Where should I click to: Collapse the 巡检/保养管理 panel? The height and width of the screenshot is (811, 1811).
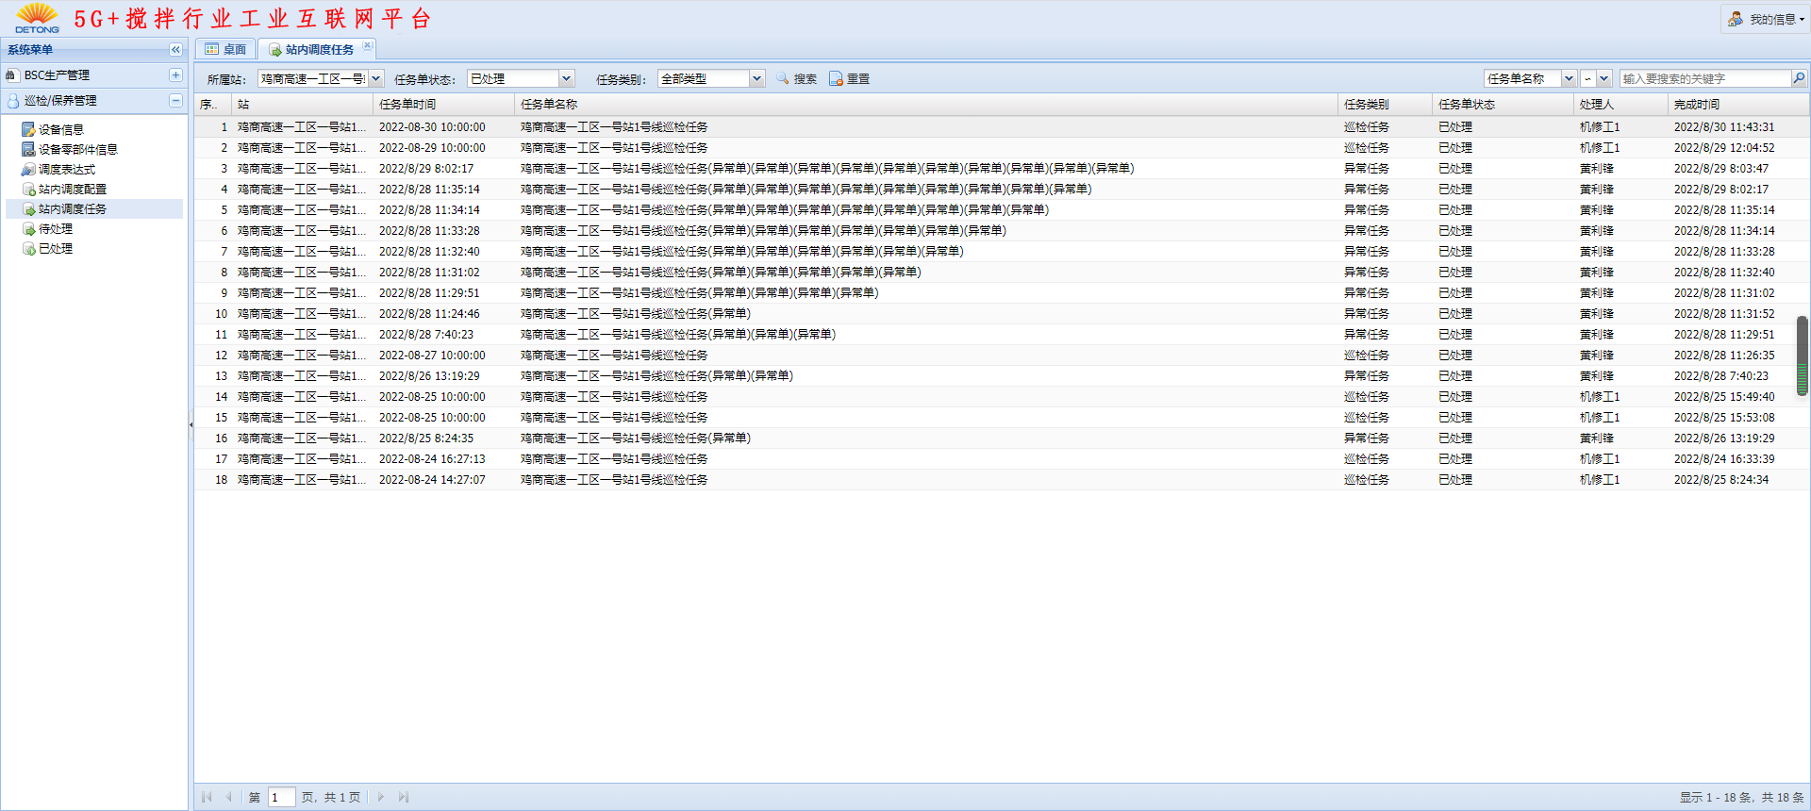[175, 101]
